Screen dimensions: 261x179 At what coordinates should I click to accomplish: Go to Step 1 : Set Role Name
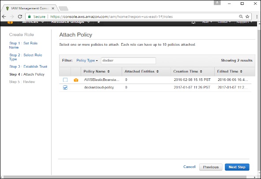click(23, 45)
